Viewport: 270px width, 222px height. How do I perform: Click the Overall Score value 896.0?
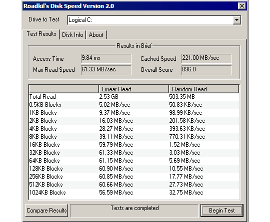click(206, 70)
